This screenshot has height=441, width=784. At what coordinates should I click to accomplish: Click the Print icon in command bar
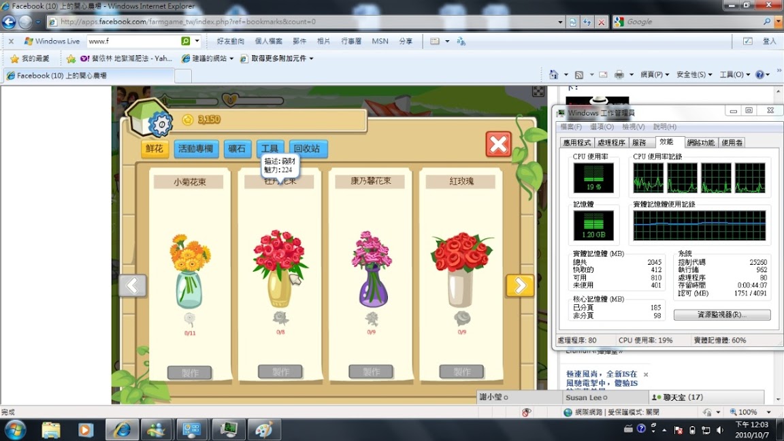coord(619,74)
